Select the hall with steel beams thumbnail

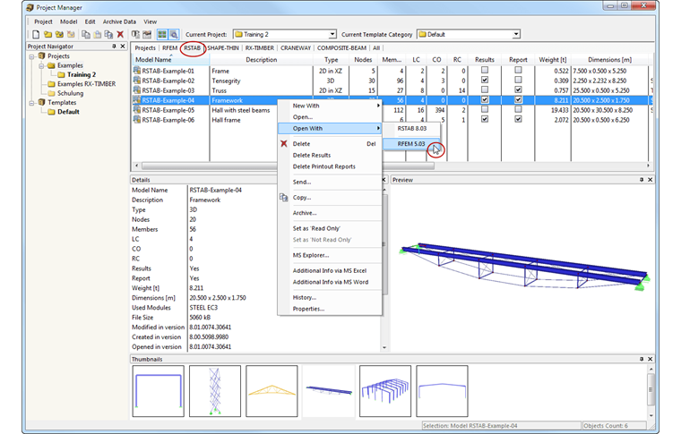(385, 391)
